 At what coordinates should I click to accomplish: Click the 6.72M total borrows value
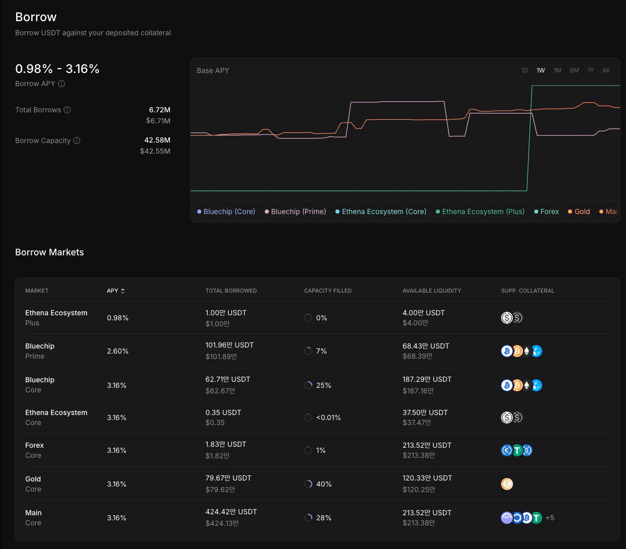159,110
